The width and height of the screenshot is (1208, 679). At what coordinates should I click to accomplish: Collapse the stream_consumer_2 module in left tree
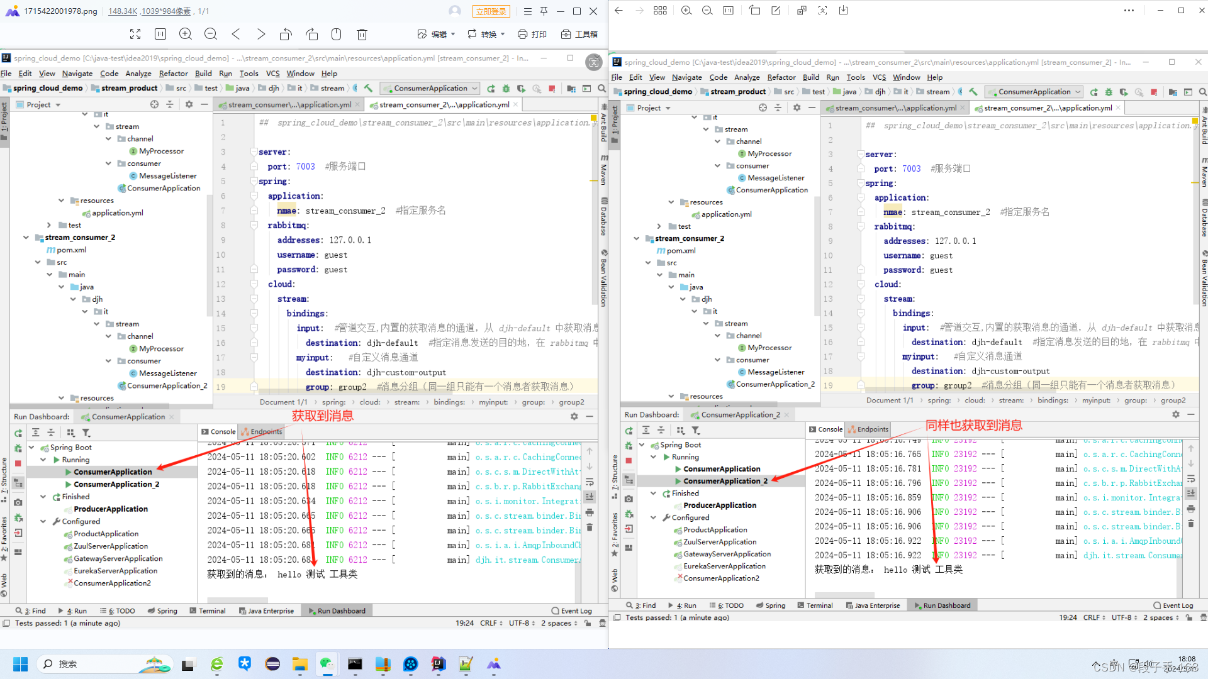[x=26, y=238]
